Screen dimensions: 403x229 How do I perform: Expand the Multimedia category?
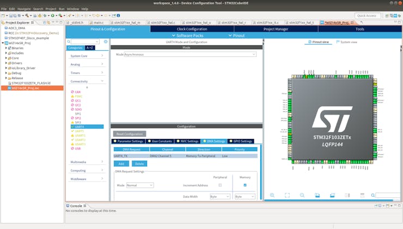click(x=87, y=162)
